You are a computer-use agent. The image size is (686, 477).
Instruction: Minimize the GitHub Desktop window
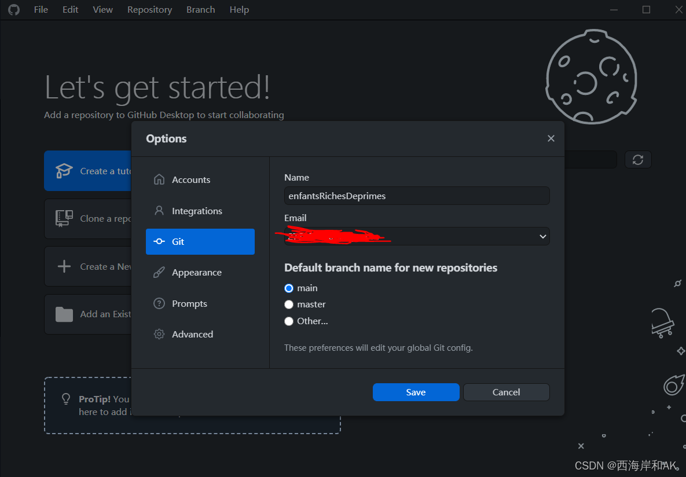614,10
